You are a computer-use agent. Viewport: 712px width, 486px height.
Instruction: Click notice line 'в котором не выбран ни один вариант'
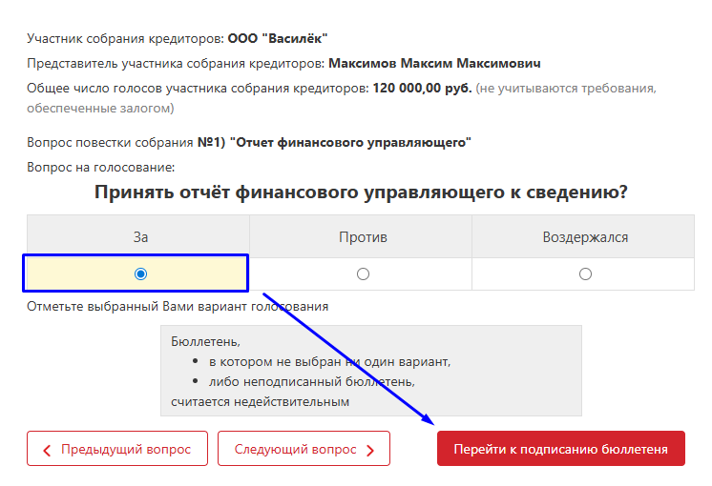click(329, 362)
